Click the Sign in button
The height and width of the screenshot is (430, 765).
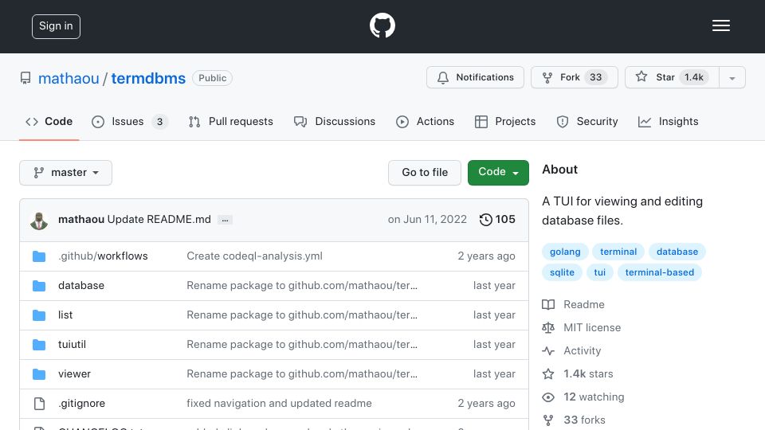coord(56,26)
